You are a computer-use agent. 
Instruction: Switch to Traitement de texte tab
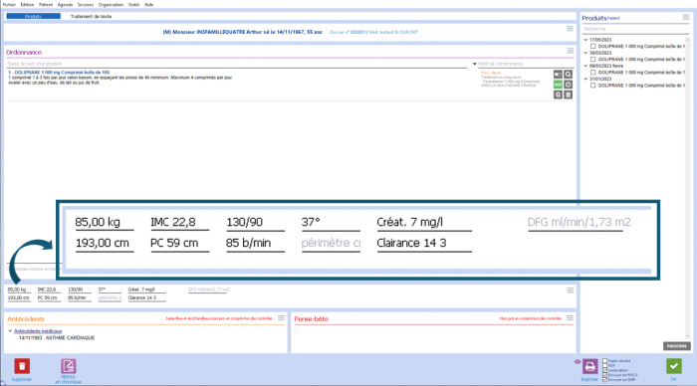pos(92,17)
